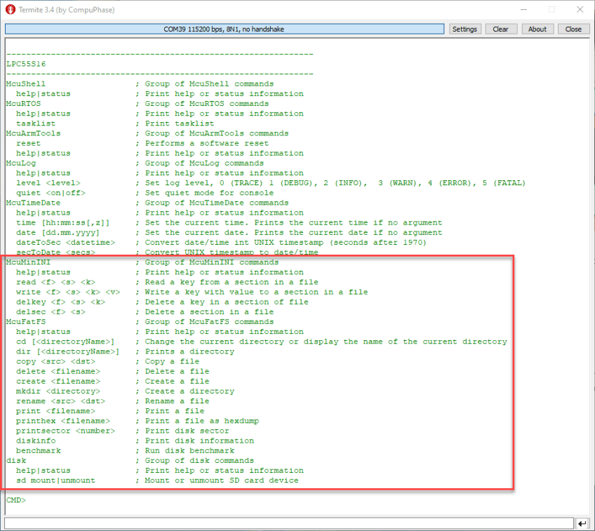Click the reset command under McuArmTools
Viewport: 595px width, 531px height.
(28, 143)
